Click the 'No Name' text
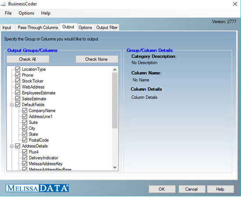The width and height of the screenshot is (241, 197). click(x=141, y=80)
